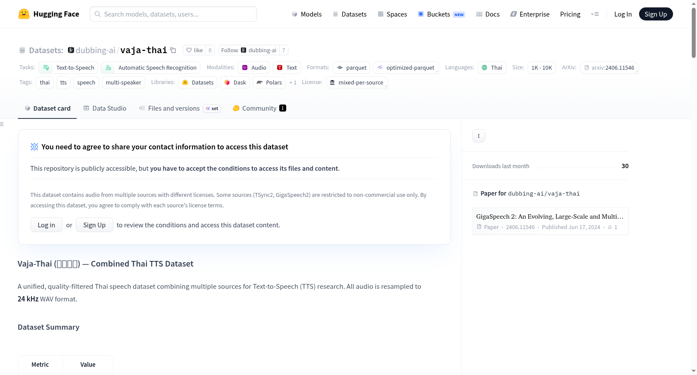This screenshot has width=697, height=375.
Task: Open the Community tab
Action: click(259, 108)
